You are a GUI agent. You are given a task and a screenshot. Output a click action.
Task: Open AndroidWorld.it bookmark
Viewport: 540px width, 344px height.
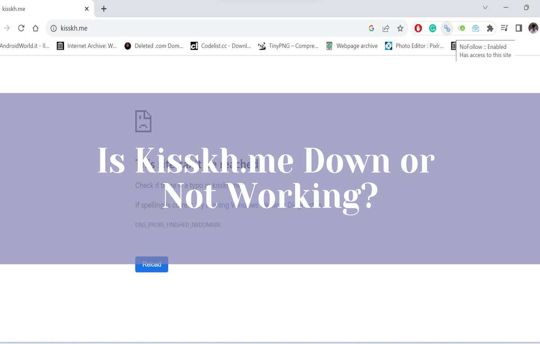pos(25,46)
